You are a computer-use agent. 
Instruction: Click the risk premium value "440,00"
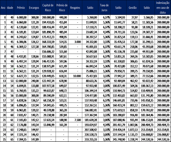pyautogui.click(x=63, y=17)
